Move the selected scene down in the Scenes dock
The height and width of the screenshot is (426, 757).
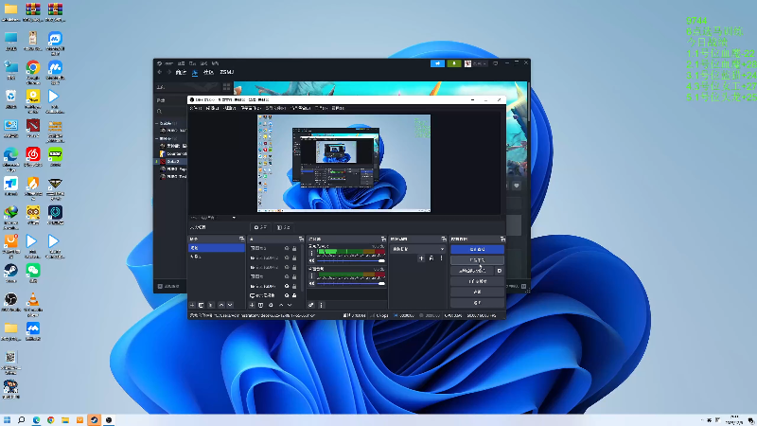point(230,305)
